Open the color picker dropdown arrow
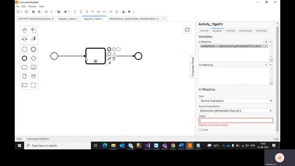Image resolution: width=295 pixels, height=166 pixels. pos(69,12)
